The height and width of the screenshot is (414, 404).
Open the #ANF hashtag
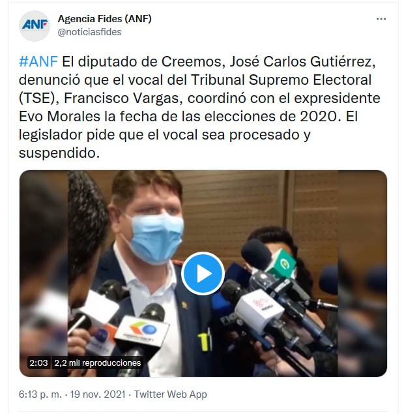(x=38, y=61)
